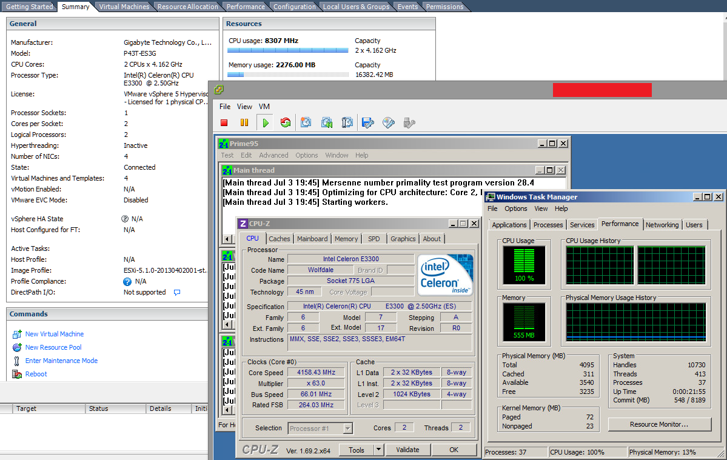Open the File menu in the VM console
The image size is (727, 460).
pyautogui.click(x=225, y=107)
